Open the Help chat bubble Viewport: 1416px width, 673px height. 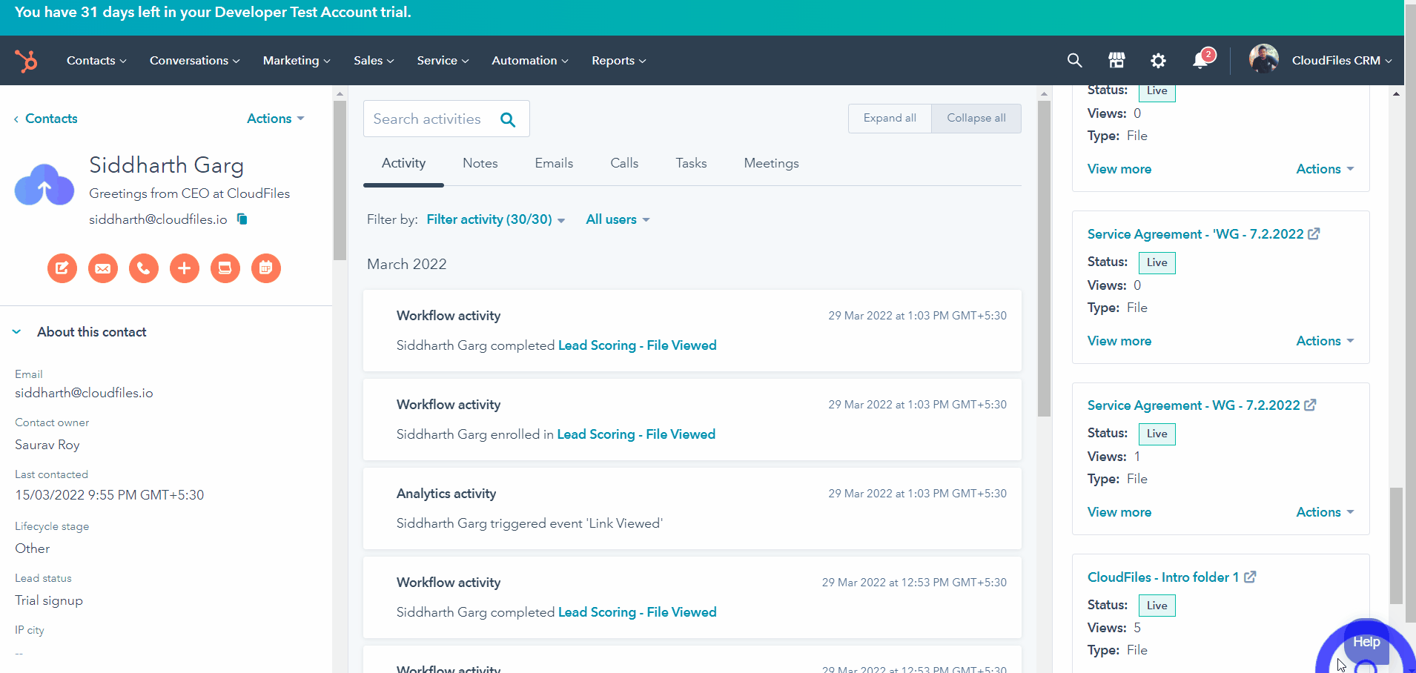point(1366,642)
